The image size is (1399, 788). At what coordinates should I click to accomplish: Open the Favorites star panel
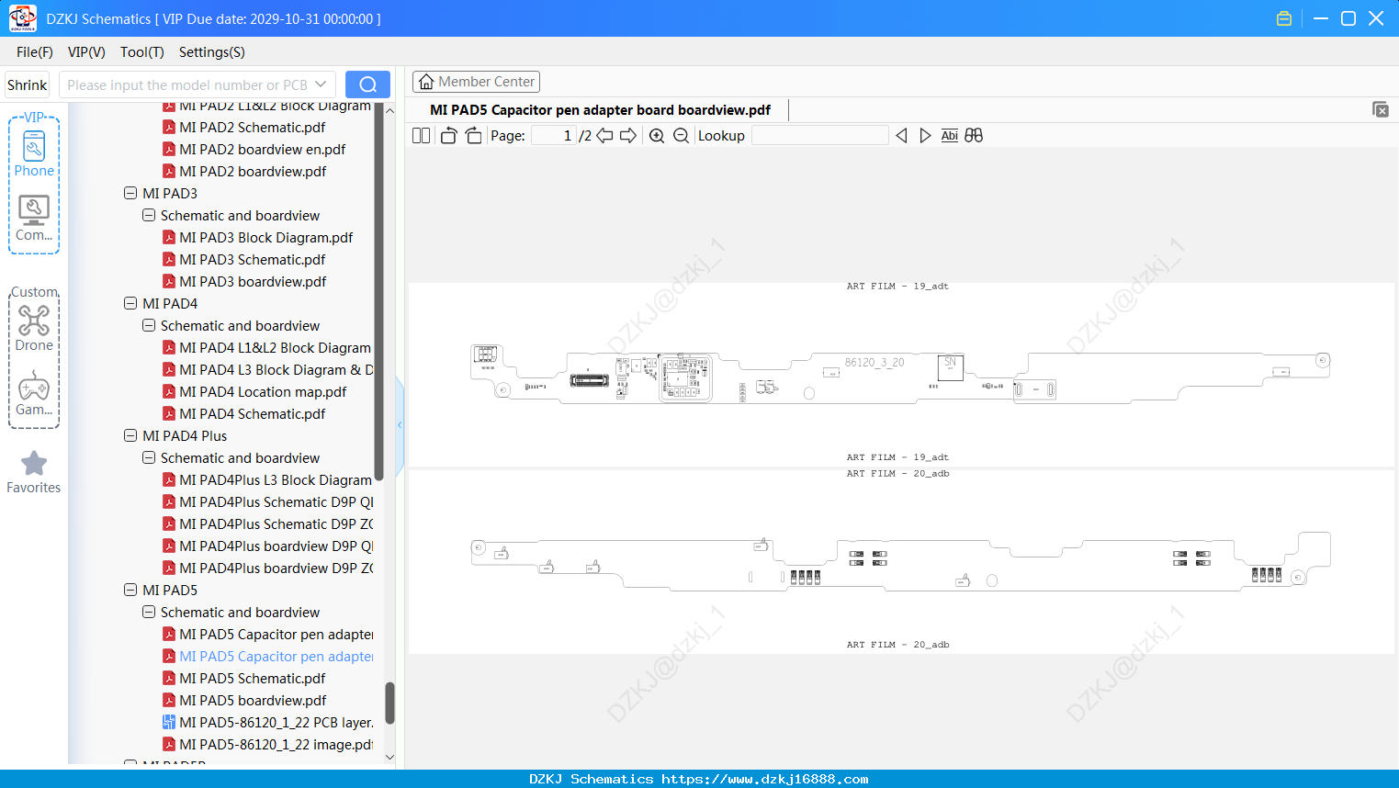click(34, 472)
